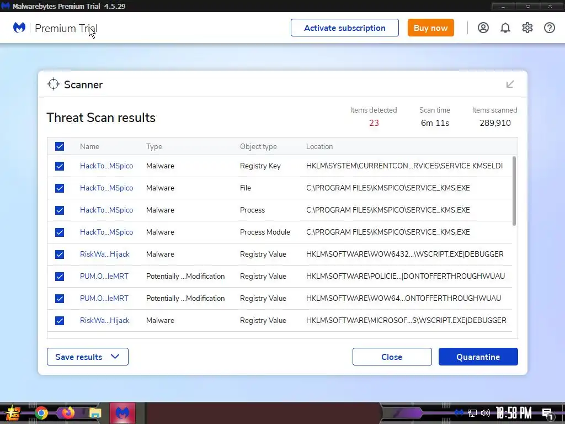Sort by the Object type column header

point(258,146)
